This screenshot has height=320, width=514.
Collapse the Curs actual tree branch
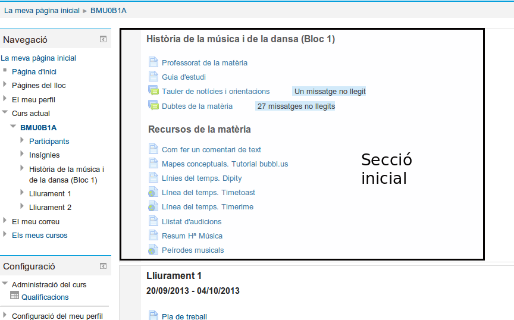pyautogui.click(x=5, y=112)
